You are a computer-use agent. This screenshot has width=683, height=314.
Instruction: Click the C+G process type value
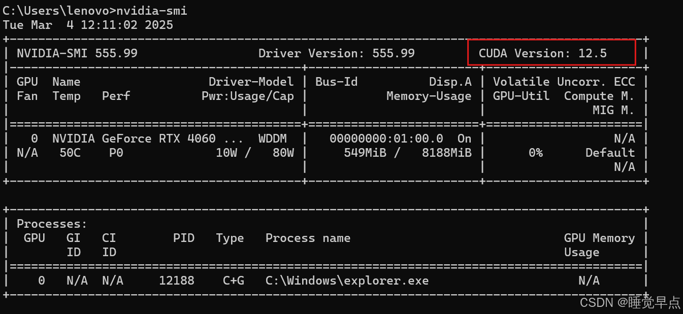pos(234,281)
